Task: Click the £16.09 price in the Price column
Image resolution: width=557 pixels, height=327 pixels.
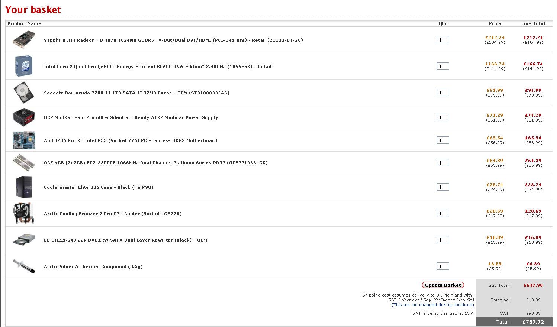Action: click(x=495, y=237)
